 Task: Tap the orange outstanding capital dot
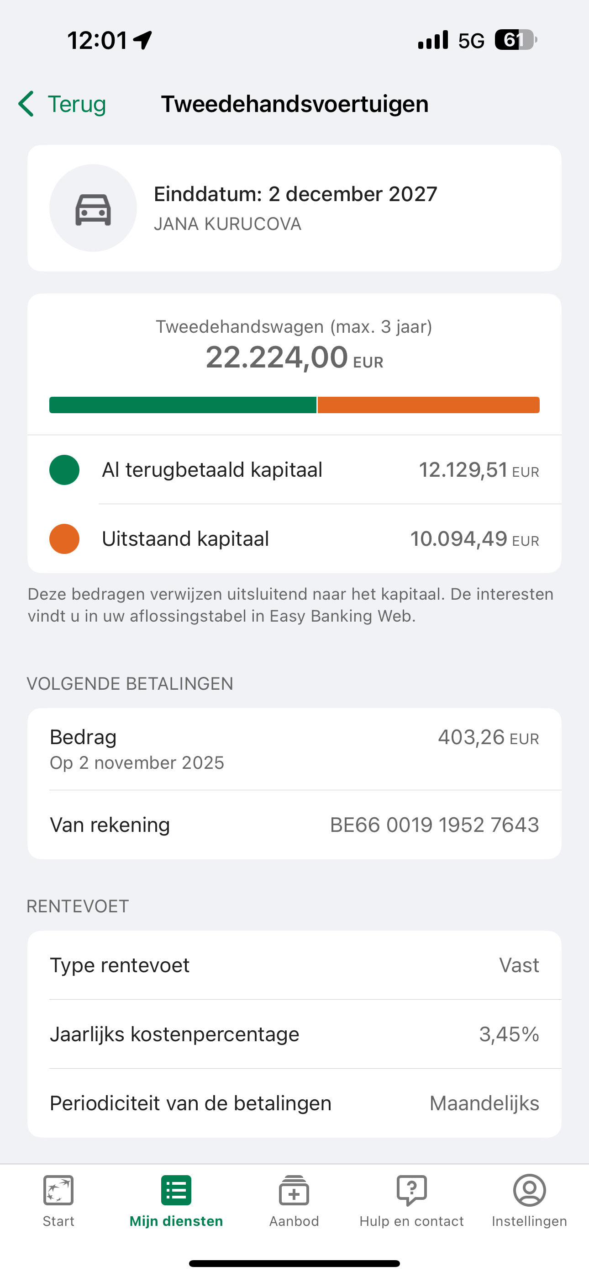point(64,539)
